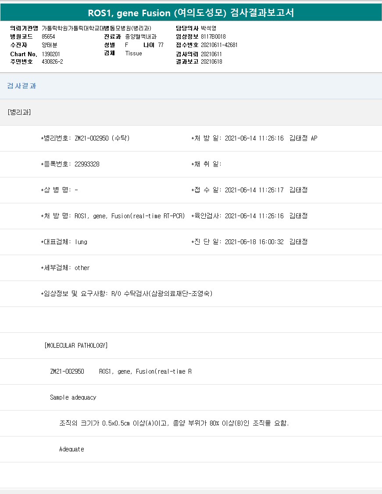Select the 육안검사 timestamp row
Screen dimensions: 382x494
(x=250, y=216)
